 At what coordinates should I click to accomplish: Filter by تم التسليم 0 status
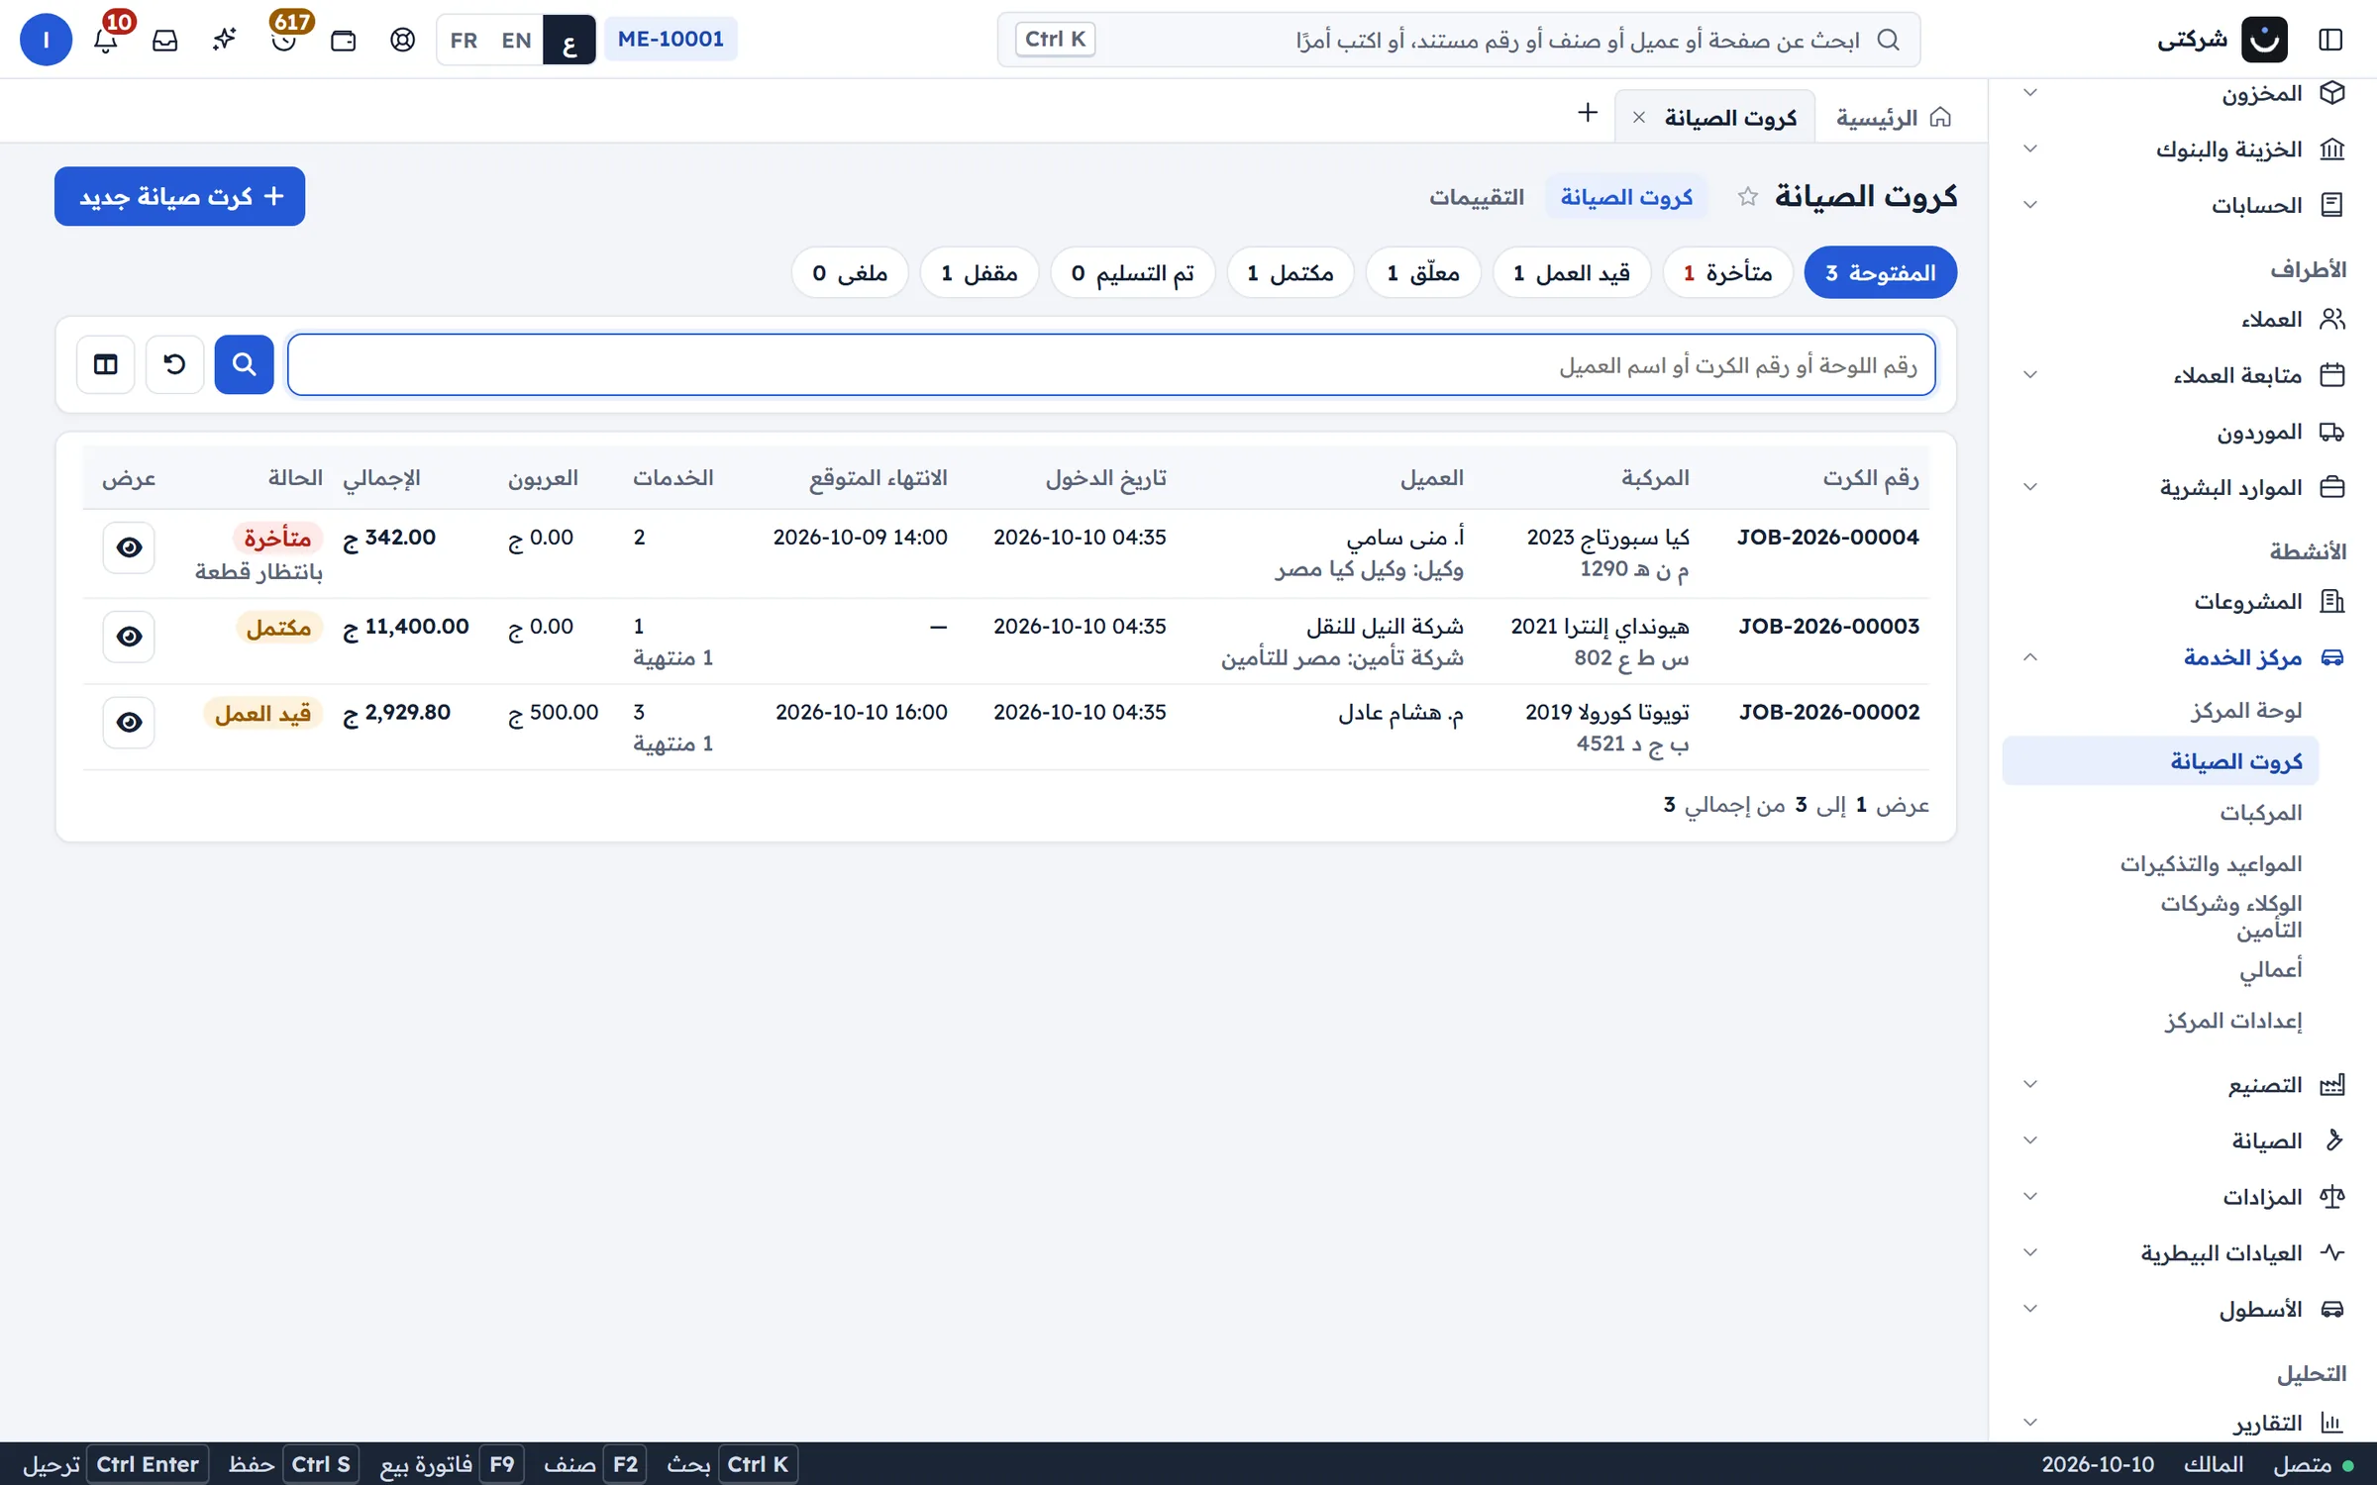pyautogui.click(x=1133, y=272)
